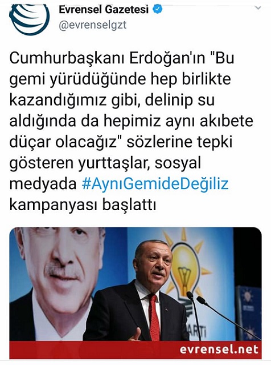Click the 'kazandığımız gibi' text line

tap(72, 100)
